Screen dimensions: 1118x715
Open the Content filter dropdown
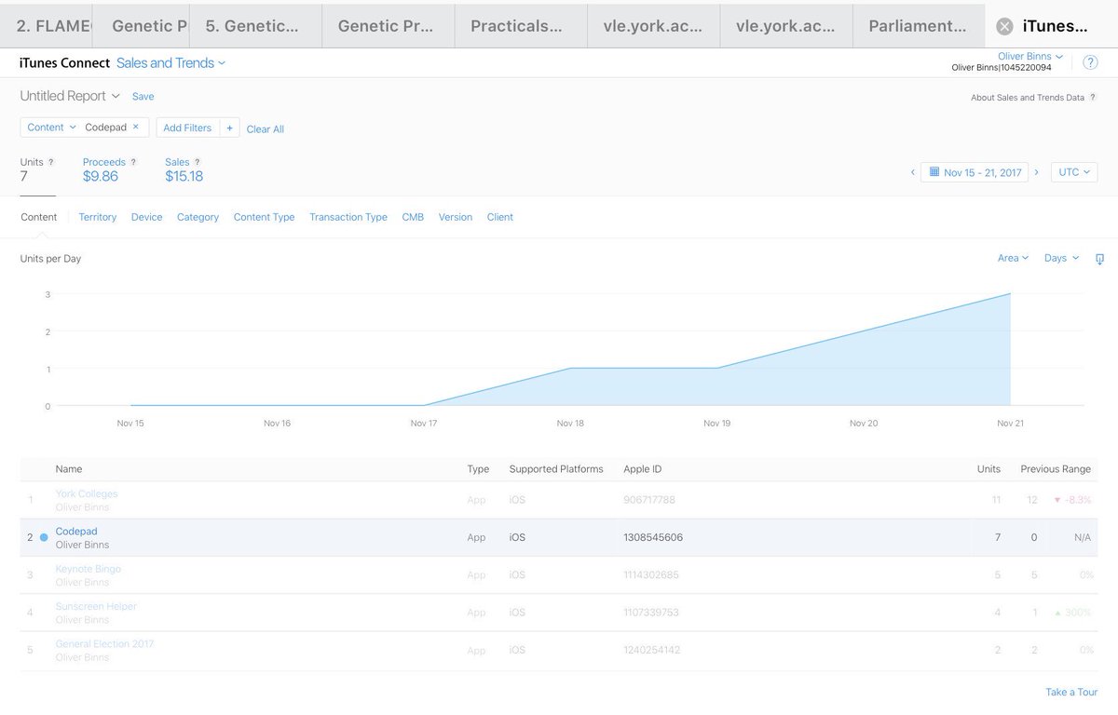click(51, 128)
